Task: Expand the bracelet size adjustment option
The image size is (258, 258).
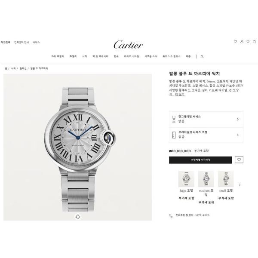Action: point(206,135)
